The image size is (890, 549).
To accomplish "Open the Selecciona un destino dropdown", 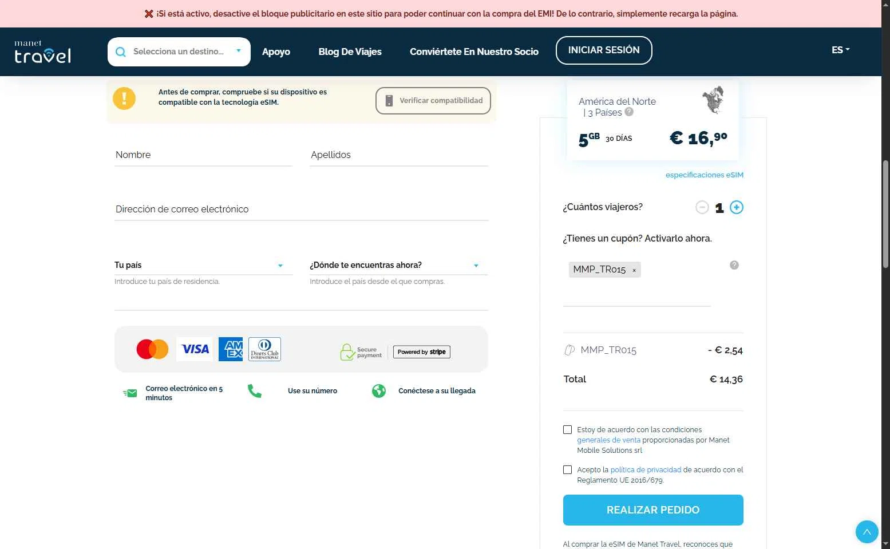I will tap(179, 52).
